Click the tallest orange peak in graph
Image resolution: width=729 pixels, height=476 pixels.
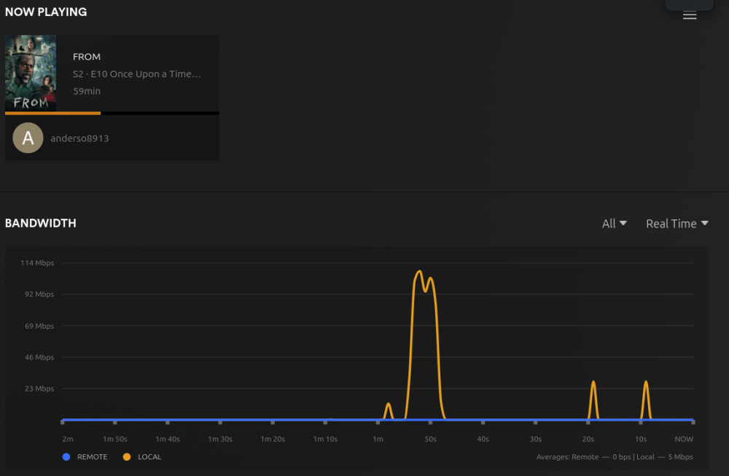[x=419, y=272]
